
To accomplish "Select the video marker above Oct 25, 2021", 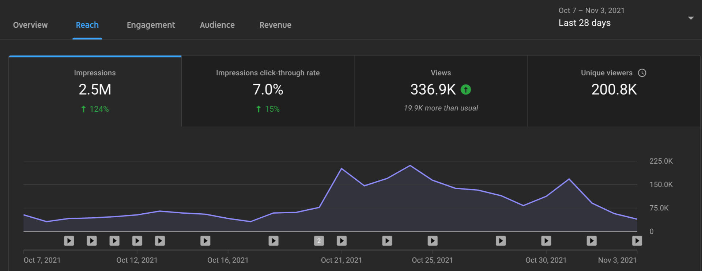I will [x=433, y=241].
